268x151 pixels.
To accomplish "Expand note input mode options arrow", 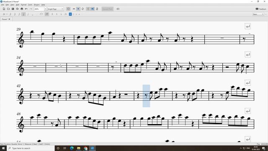I will pyautogui.click(x=7, y=14).
